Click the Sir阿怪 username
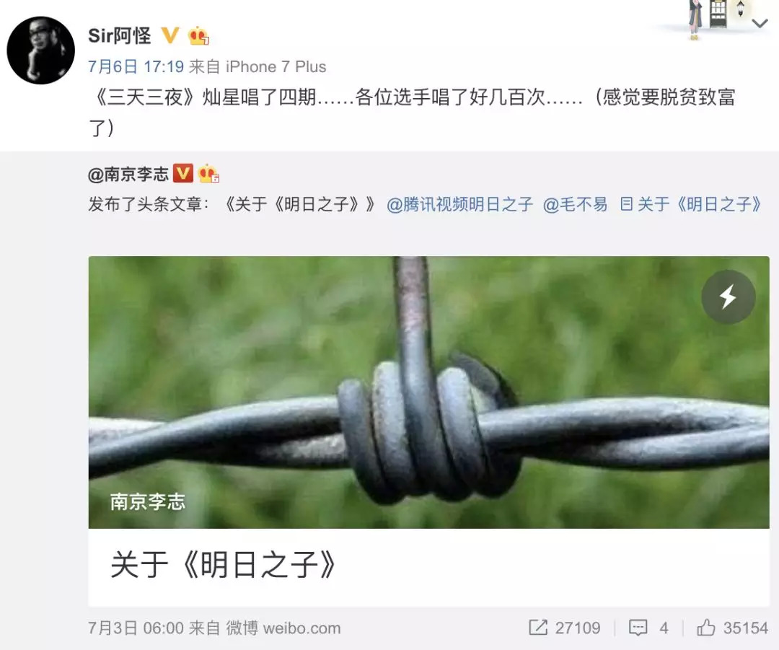 coord(119,36)
